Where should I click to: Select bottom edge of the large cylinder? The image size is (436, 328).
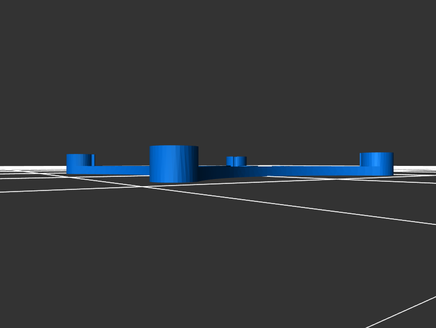coord(173,181)
